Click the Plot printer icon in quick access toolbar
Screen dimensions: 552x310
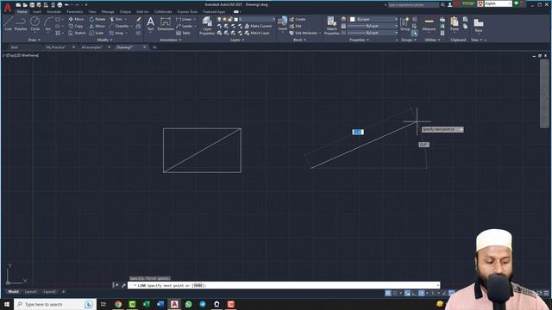(60, 5)
